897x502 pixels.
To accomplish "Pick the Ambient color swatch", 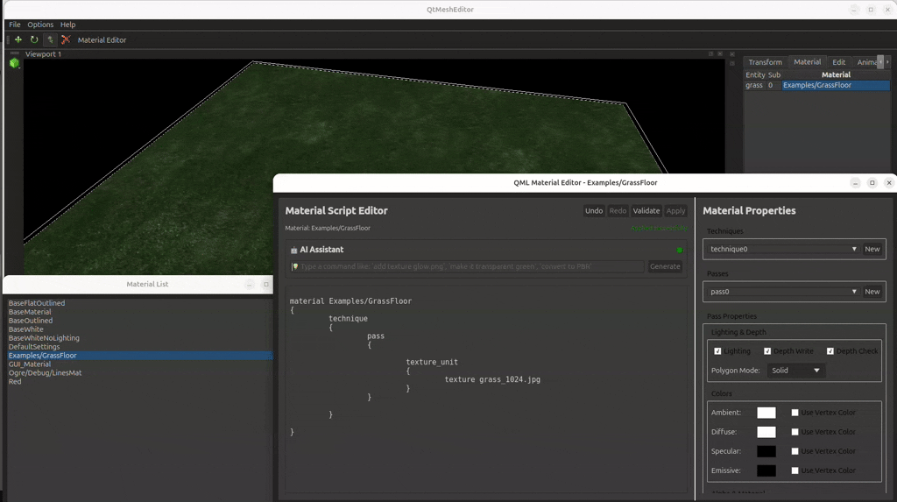I will pyautogui.click(x=766, y=413).
